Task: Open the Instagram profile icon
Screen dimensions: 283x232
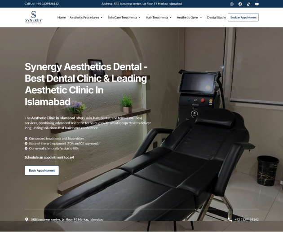Action: coord(232,4)
